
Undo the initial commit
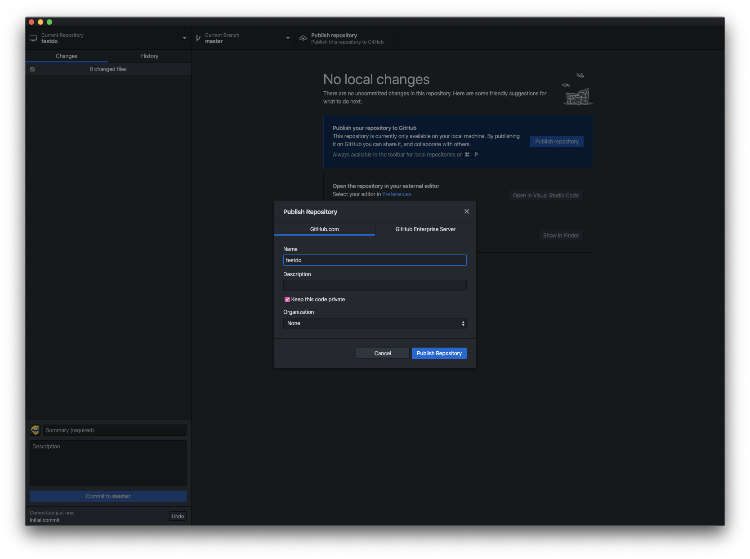tap(178, 516)
